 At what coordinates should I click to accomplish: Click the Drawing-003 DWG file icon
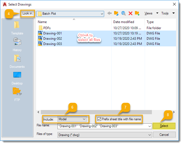pos(40,44)
